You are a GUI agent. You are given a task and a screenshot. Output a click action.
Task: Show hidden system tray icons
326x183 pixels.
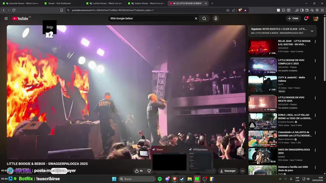pyautogui.click(x=280, y=179)
